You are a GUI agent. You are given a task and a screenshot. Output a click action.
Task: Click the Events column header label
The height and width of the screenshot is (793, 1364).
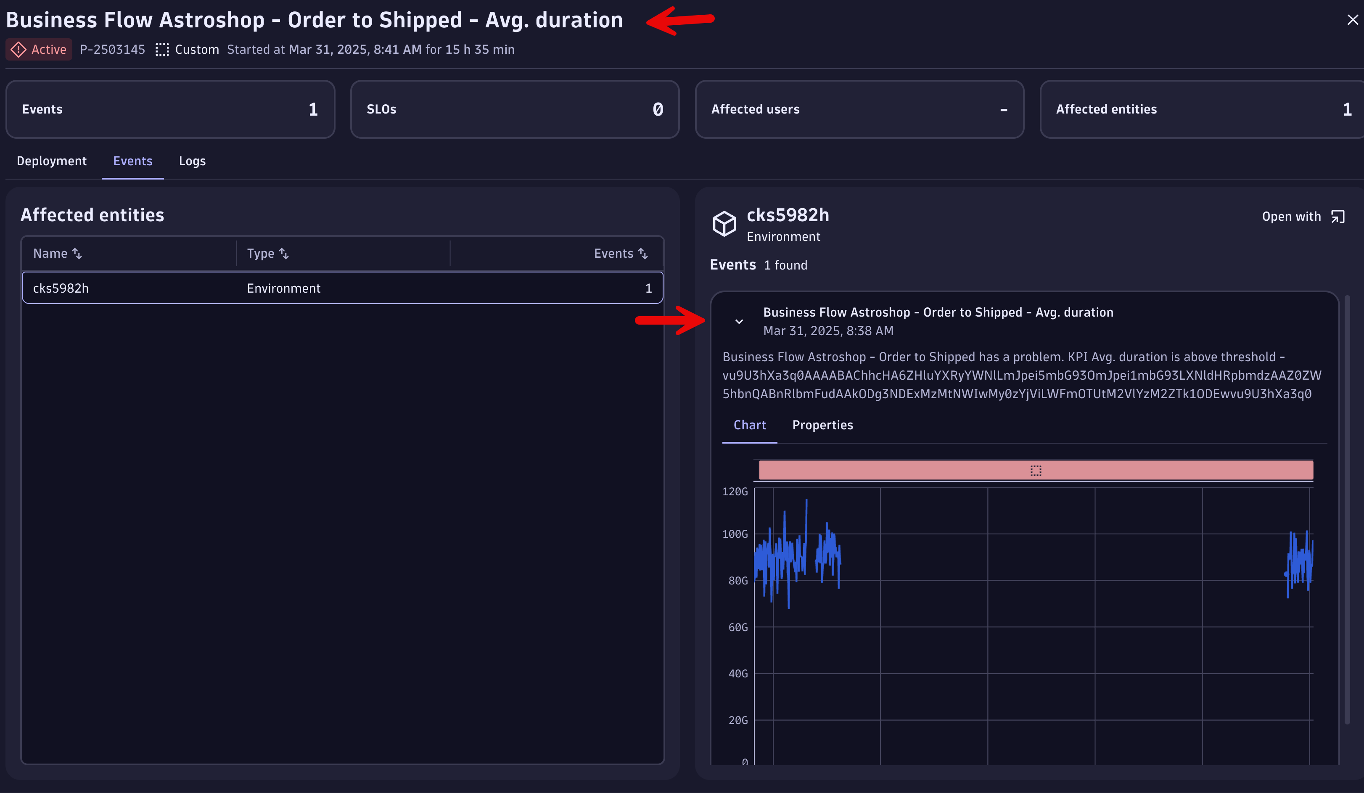pyautogui.click(x=613, y=253)
